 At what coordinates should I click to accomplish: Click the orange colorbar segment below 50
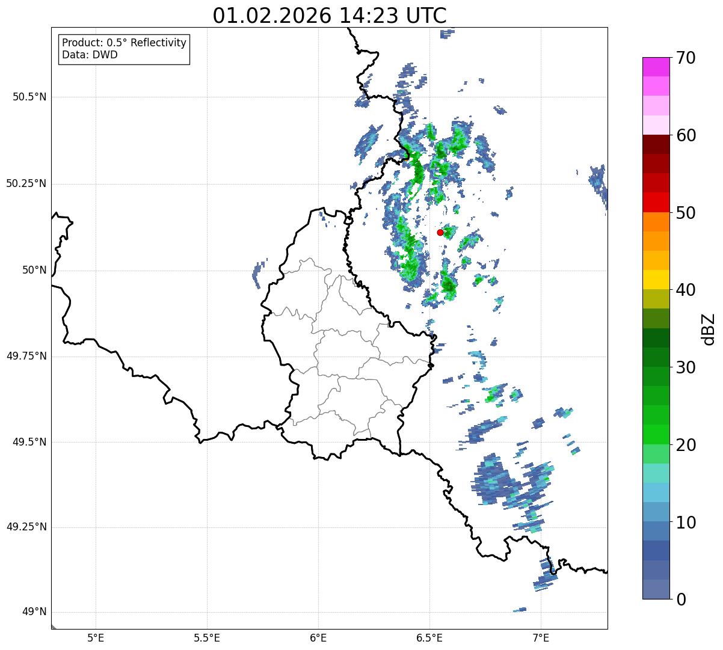coord(656,222)
